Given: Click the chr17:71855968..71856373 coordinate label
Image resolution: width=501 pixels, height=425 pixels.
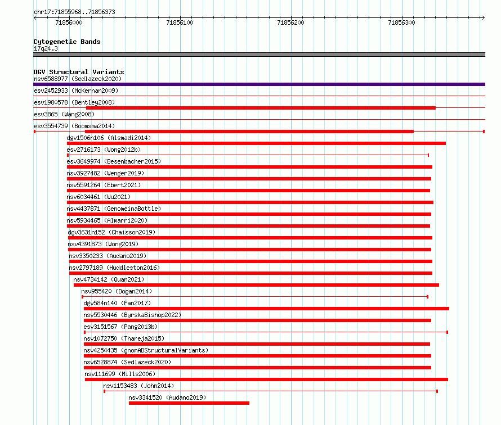Looking at the screenshot, I should [x=74, y=12].
